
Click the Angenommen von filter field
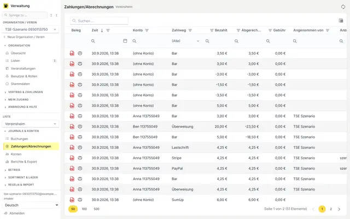tap(313, 41)
